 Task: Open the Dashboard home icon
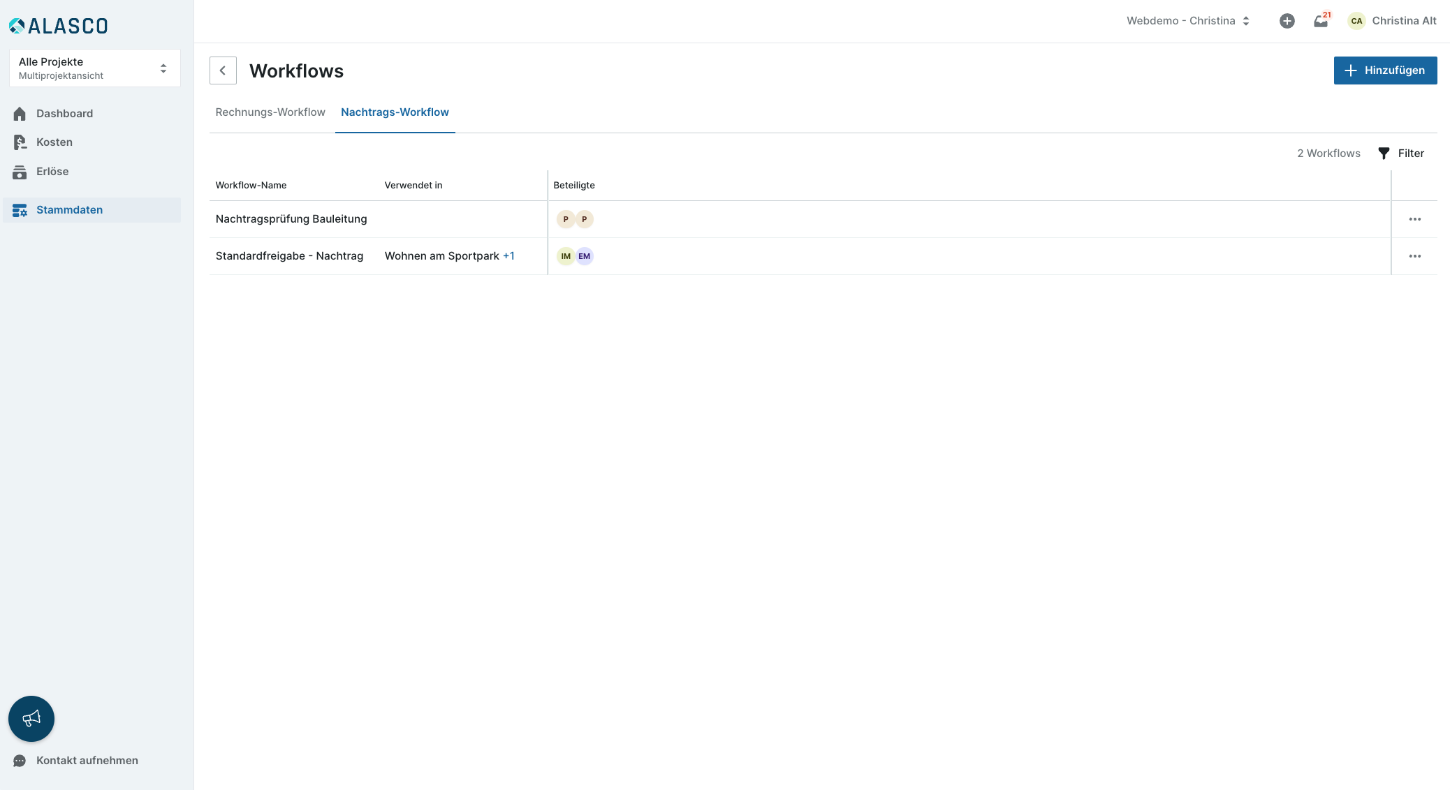(x=20, y=114)
